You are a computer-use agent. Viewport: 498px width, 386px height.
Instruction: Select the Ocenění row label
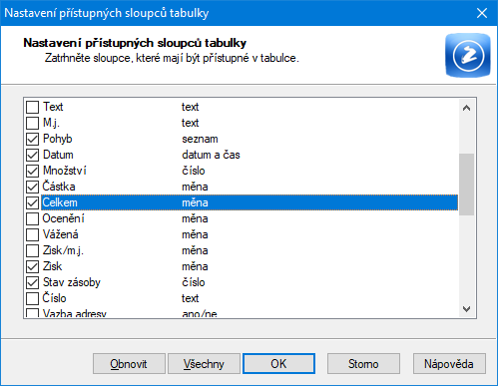click(64, 218)
